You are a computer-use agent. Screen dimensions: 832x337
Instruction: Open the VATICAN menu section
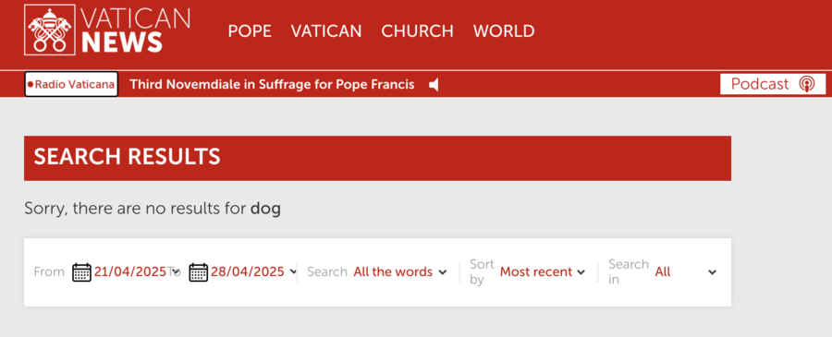(326, 31)
